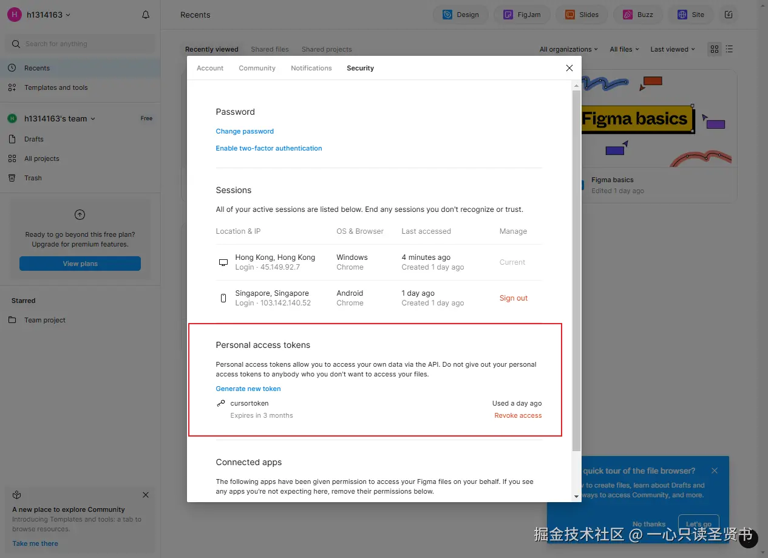The width and height of the screenshot is (768, 558).
Task: Switch to the Shared files tab
Action: coord(270,49)
